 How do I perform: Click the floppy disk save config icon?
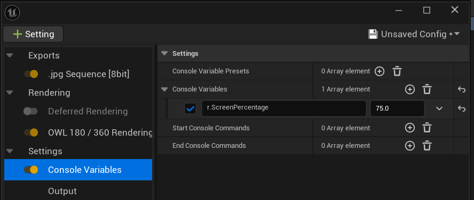pyautogui.click(x=373, y=34)
